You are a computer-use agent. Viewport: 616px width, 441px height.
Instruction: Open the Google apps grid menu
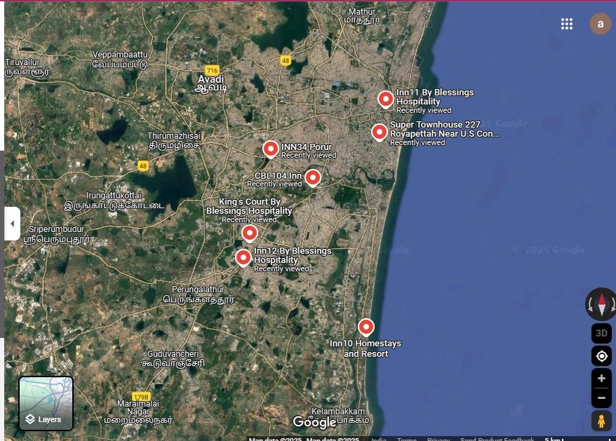[x=567, y=24]
